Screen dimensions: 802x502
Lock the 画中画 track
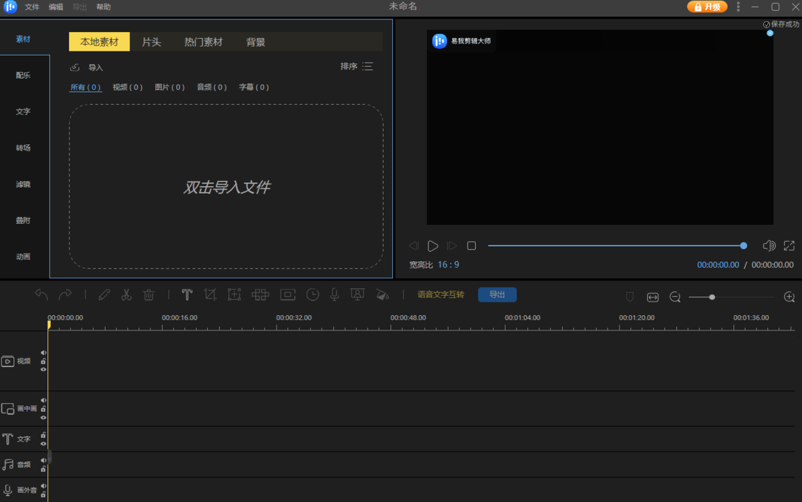[x=43, y=409]
